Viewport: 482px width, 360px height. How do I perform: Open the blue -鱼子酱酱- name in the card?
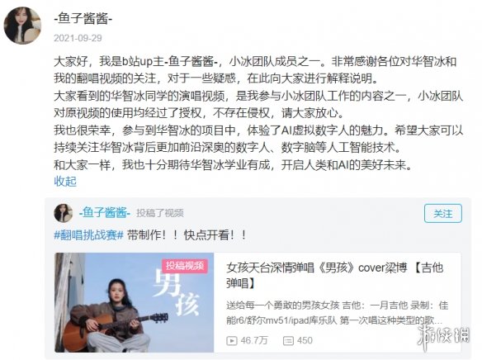(x=105, y=213)
